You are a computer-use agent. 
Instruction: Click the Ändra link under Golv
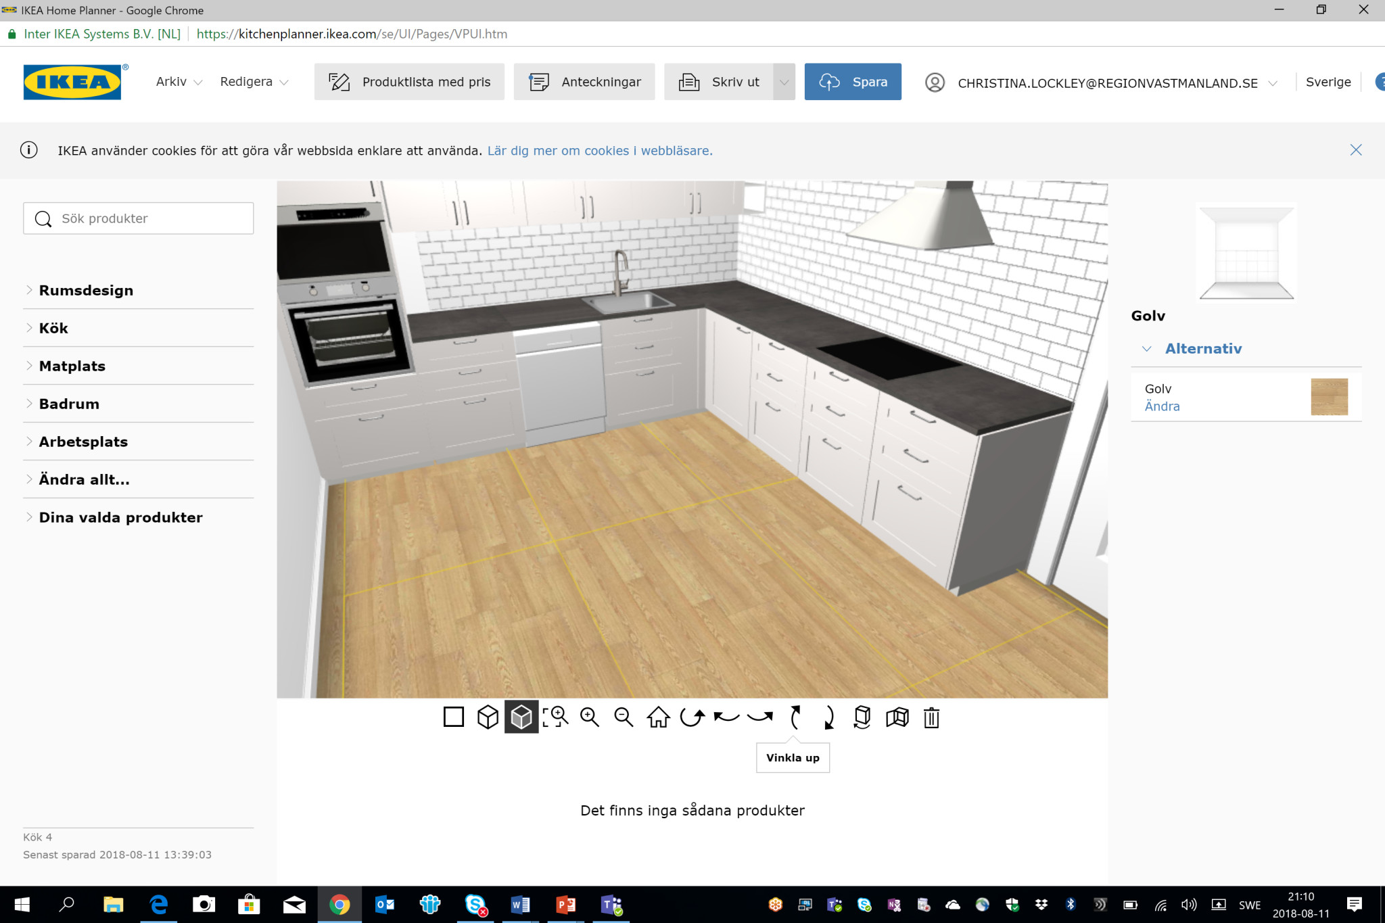pos(1162,406)
